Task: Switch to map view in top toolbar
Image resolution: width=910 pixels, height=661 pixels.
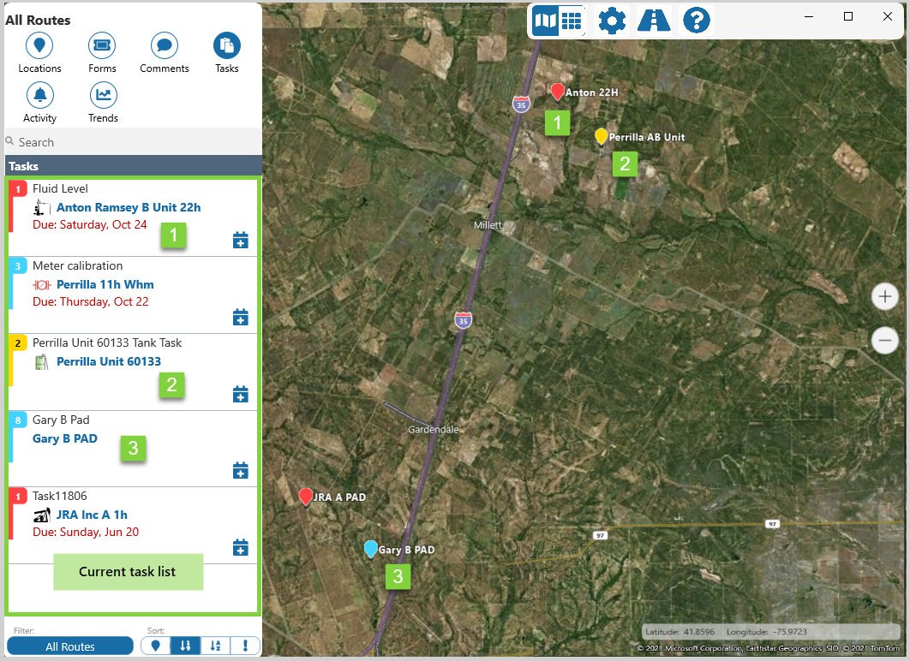Action: point(546,21)
